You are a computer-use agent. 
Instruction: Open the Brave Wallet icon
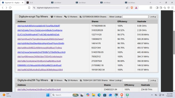[x=161, y=8]
